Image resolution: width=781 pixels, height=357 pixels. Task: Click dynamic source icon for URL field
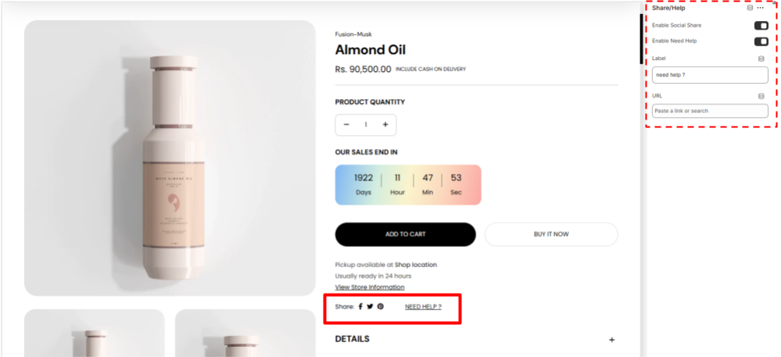761,96
